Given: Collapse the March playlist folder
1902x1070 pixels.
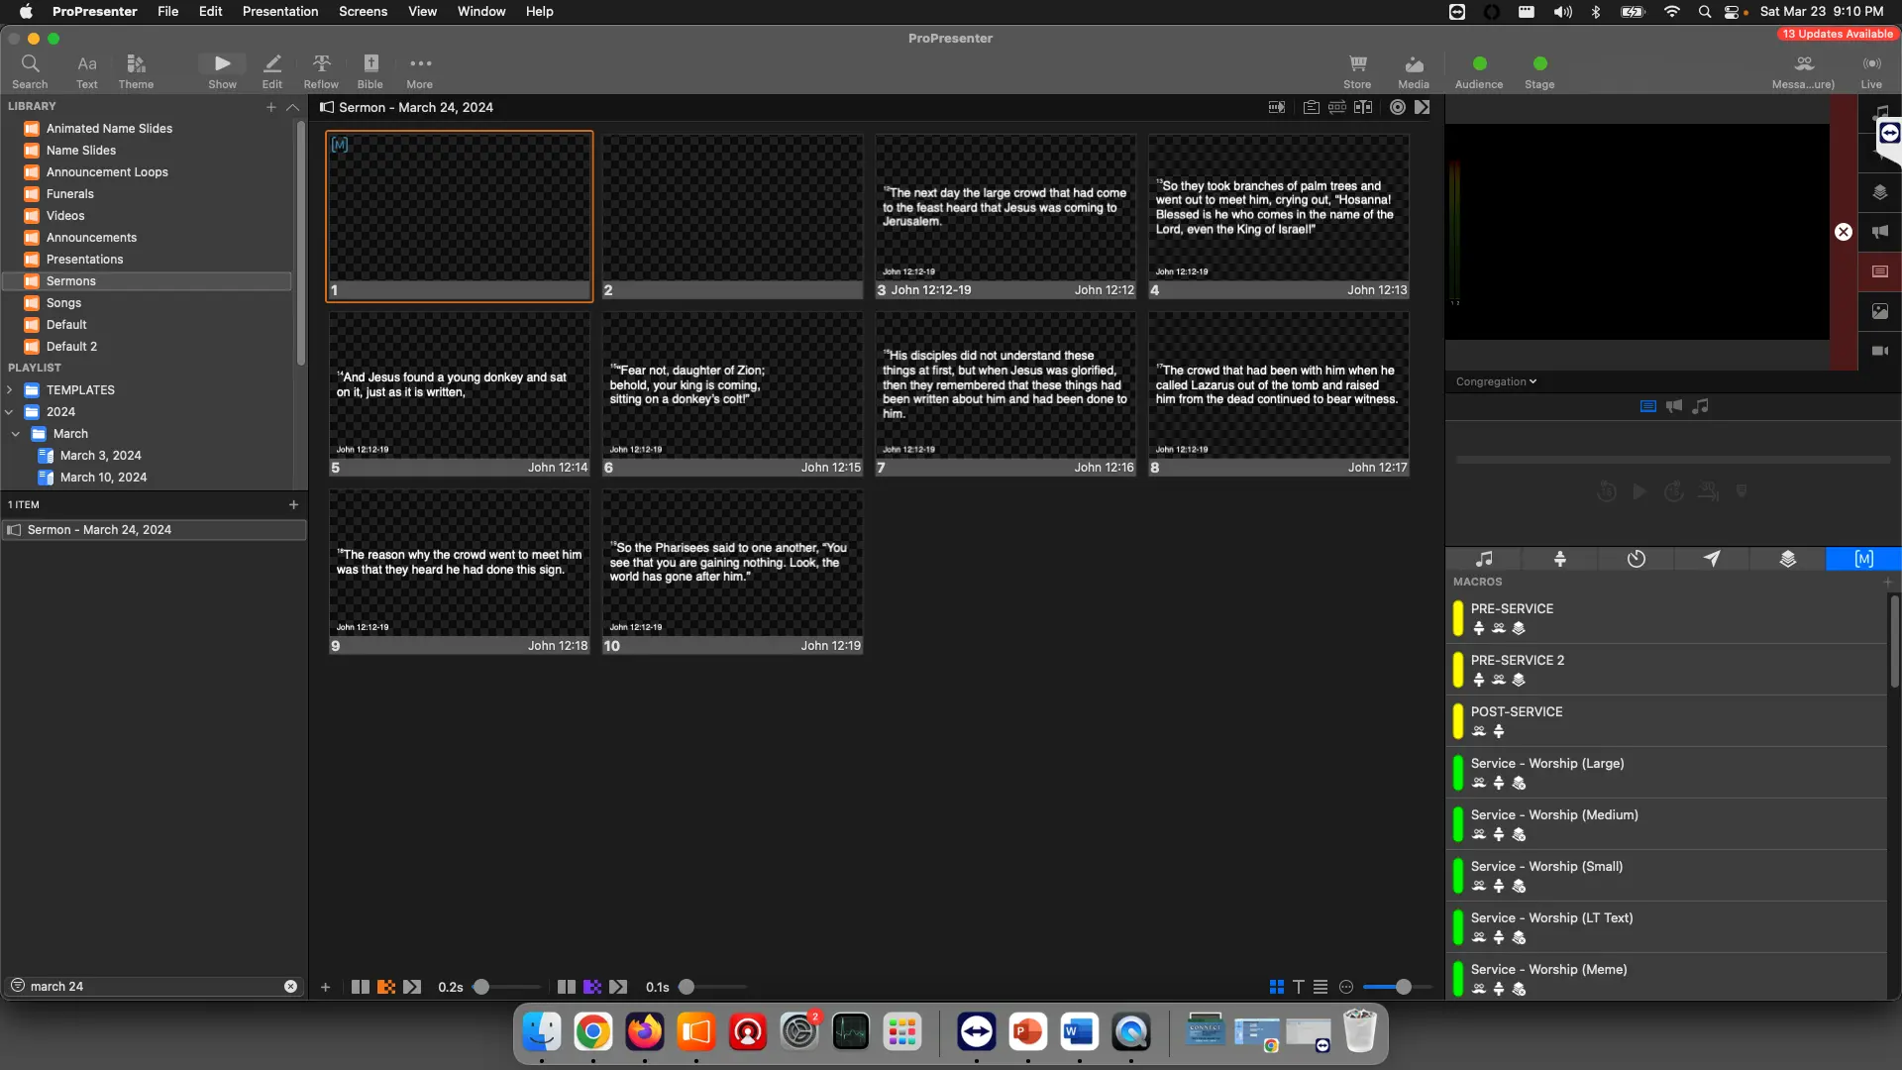Looking at the screenshot, I should [16, 434].
